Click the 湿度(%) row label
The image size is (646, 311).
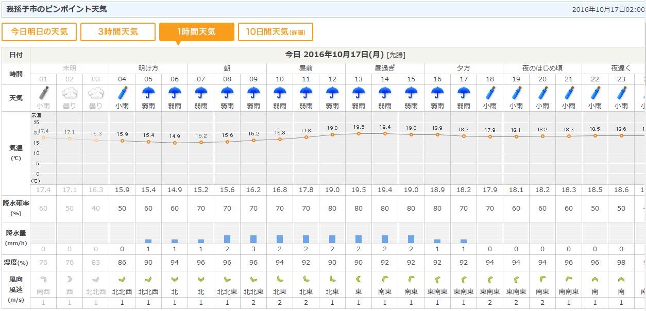[15, 262]
